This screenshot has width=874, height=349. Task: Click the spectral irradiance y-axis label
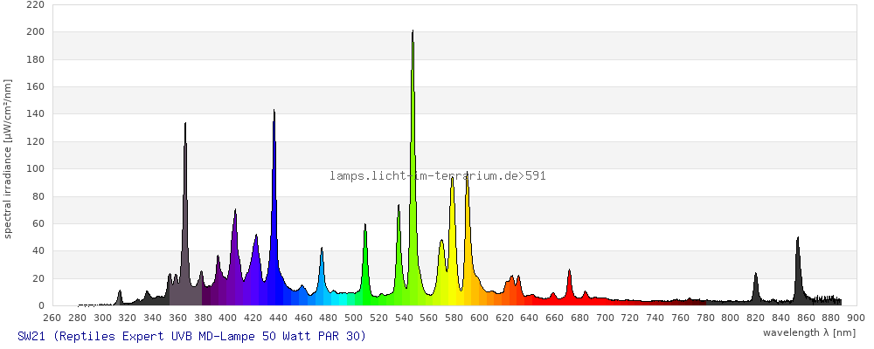click(8, 159)
